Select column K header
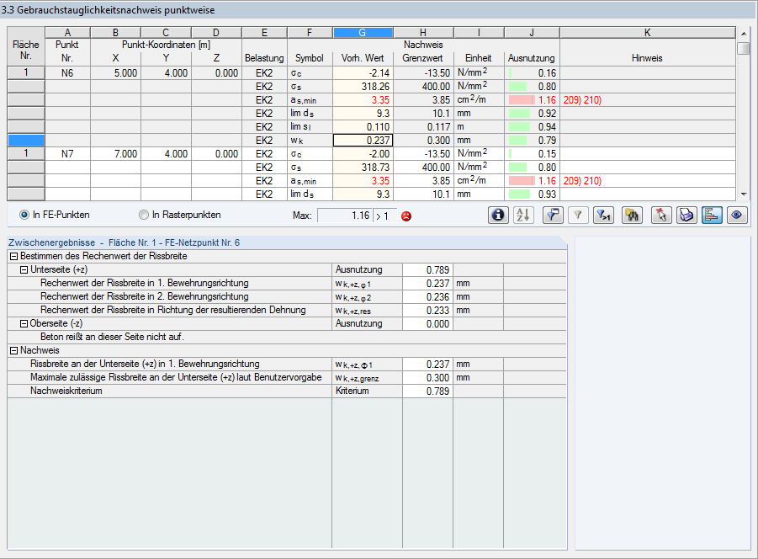Image resolution: width=758 pixels, height=559 pixels. 647,32
